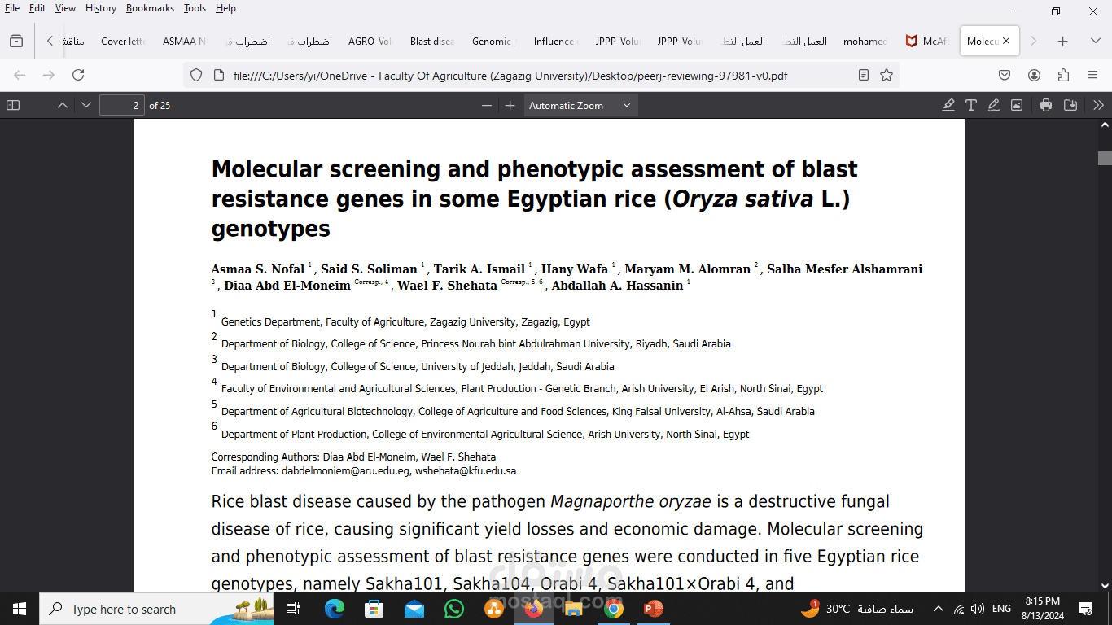
Task: Open WhatsApp from taskbar
Action: (453, 609)
